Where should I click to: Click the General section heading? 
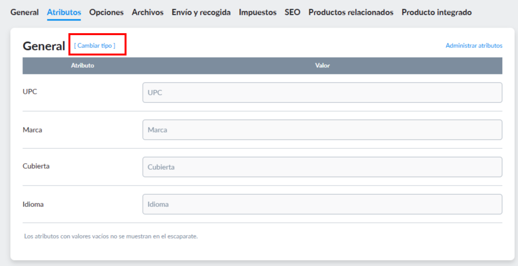(44, 46)
